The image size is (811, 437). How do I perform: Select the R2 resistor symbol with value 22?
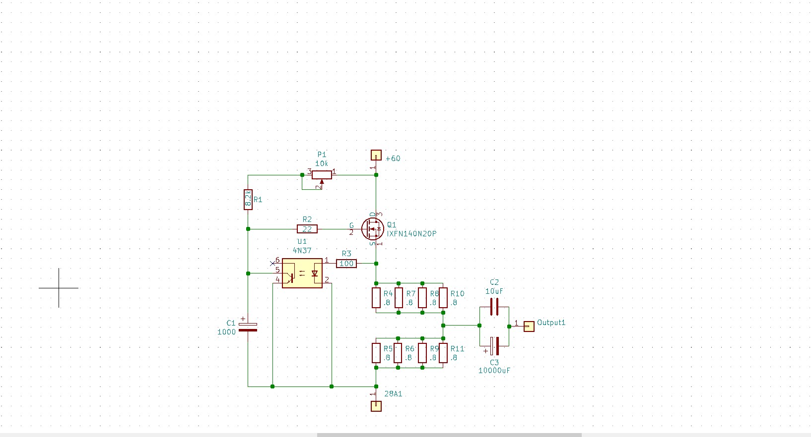point(307,229)
